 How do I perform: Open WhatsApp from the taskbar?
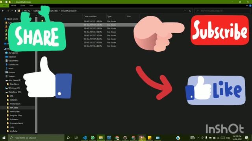point(93,137)
